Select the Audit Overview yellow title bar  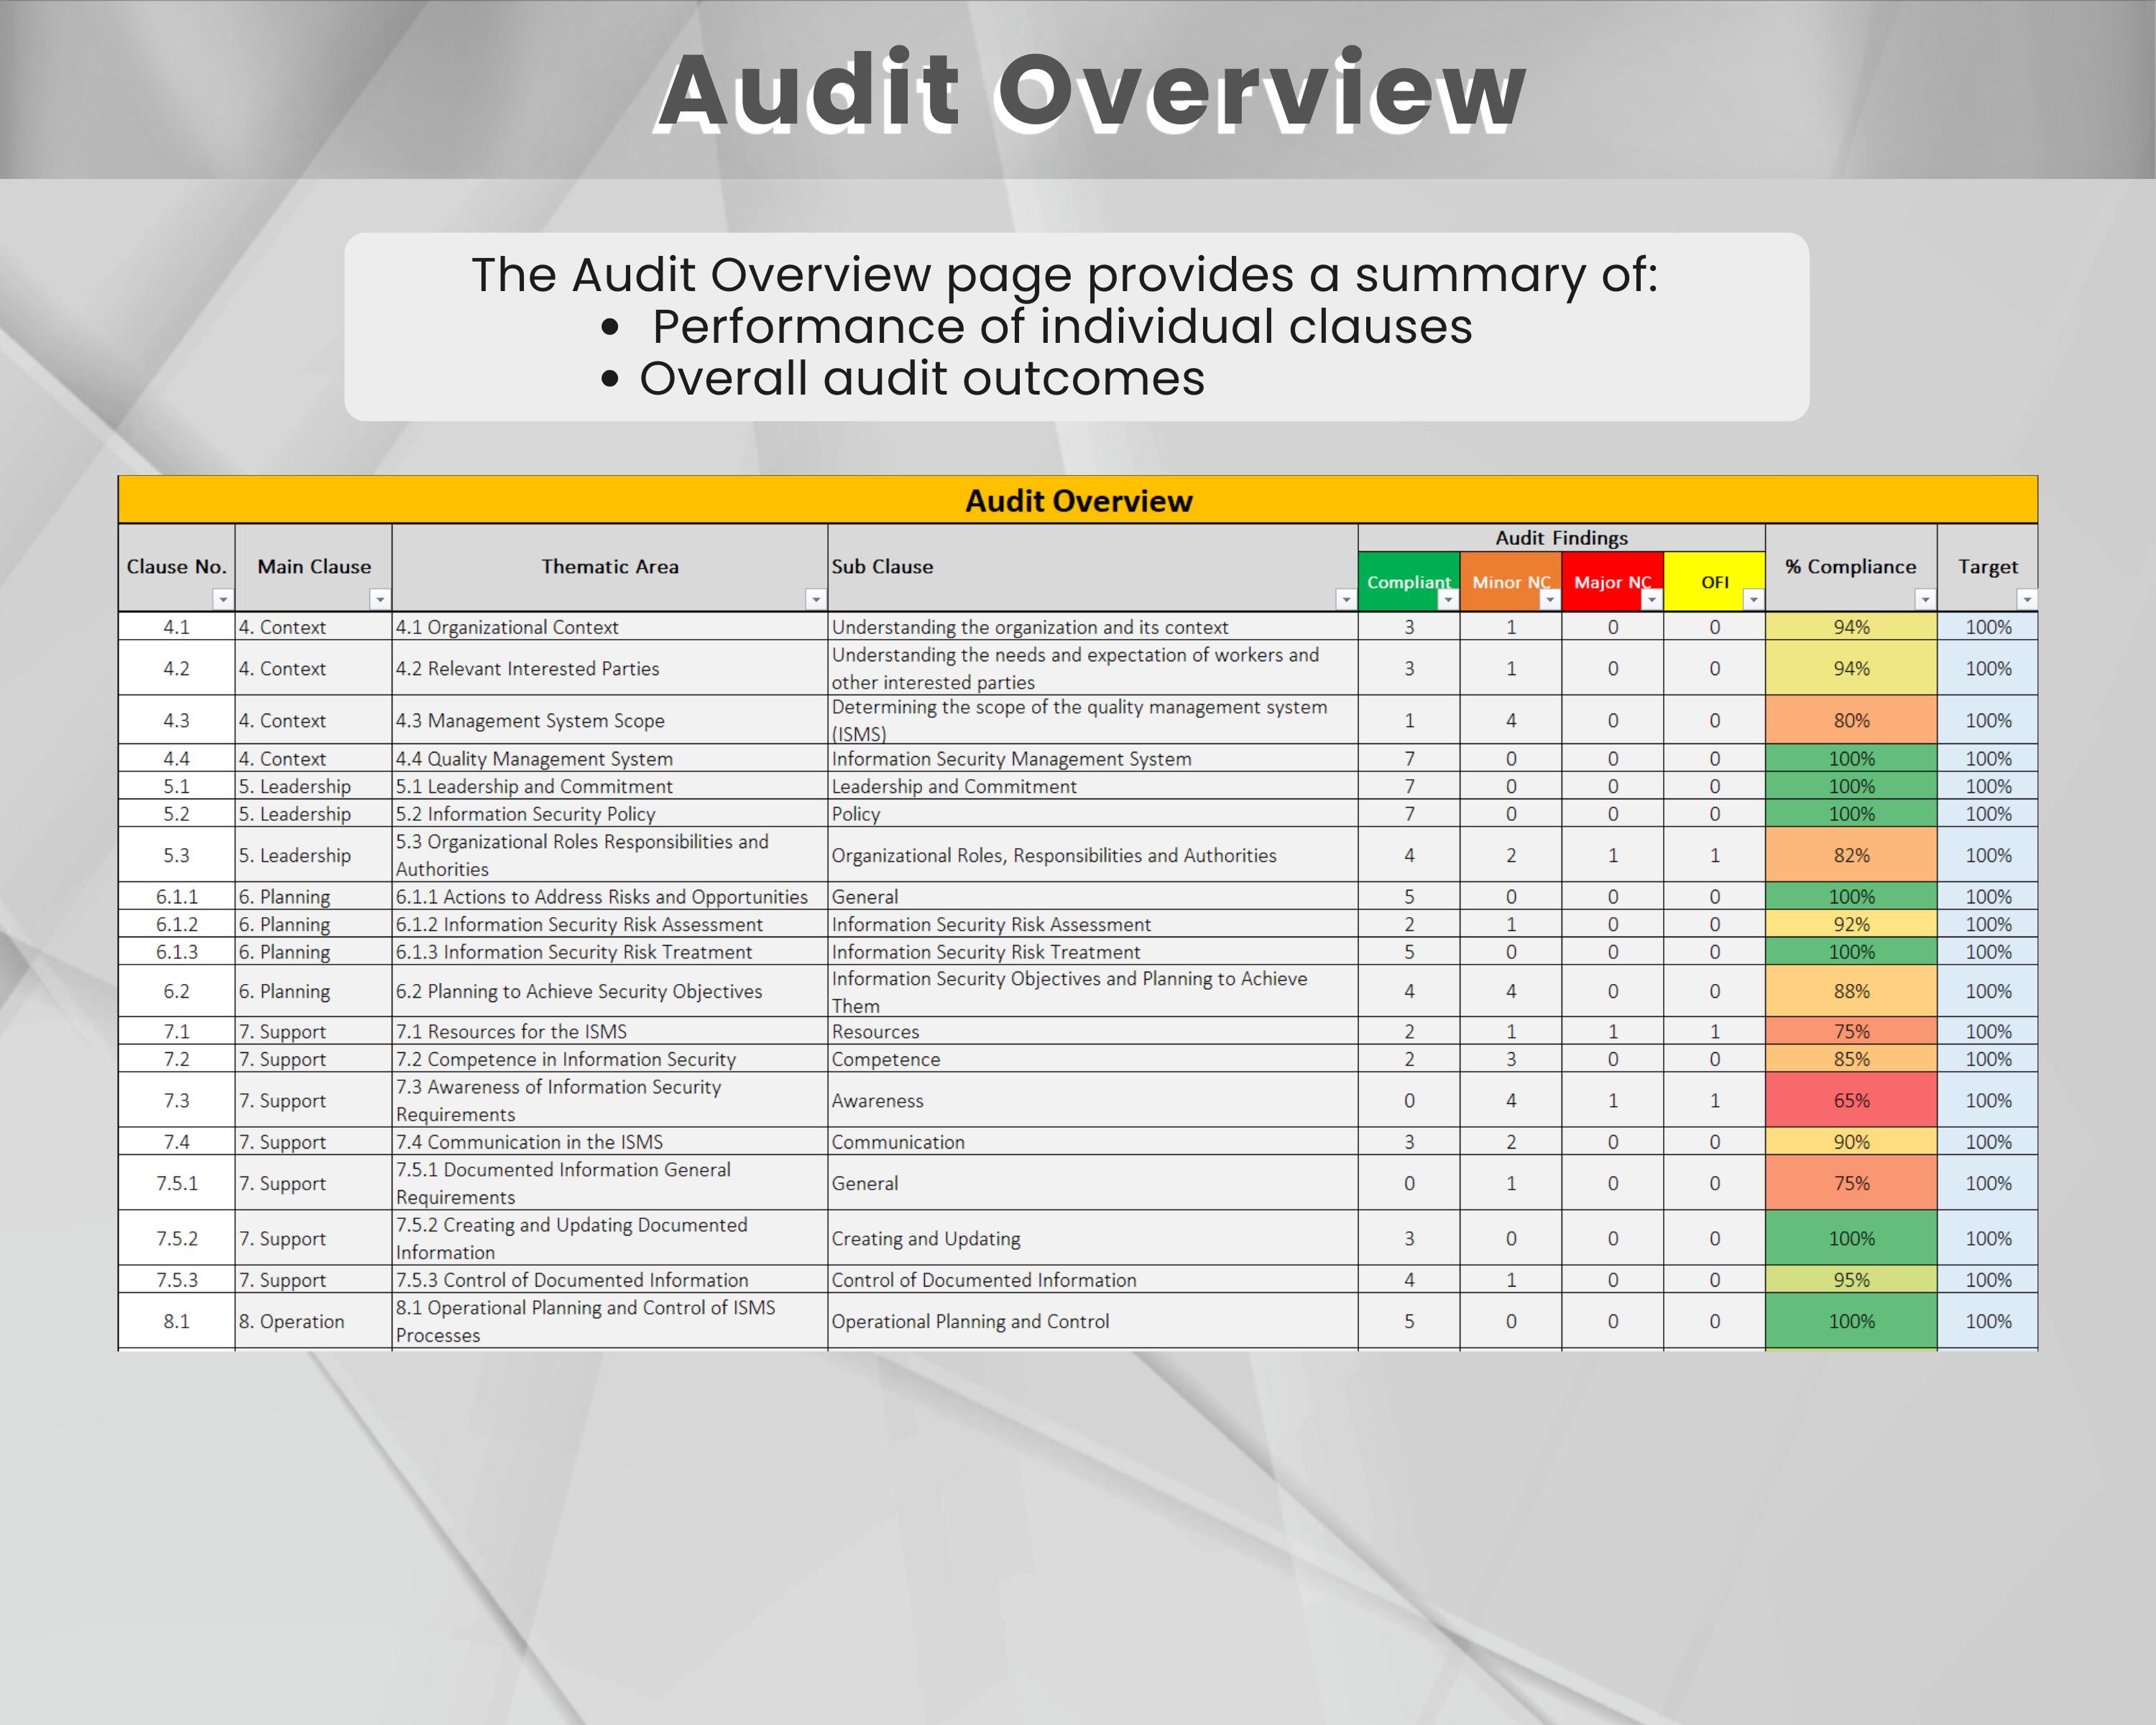coord(1078,501)
